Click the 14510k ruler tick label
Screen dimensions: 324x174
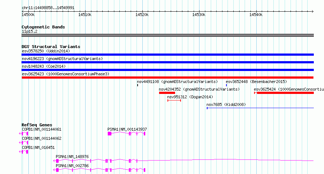pyautogui.click(x=85, y=15)
